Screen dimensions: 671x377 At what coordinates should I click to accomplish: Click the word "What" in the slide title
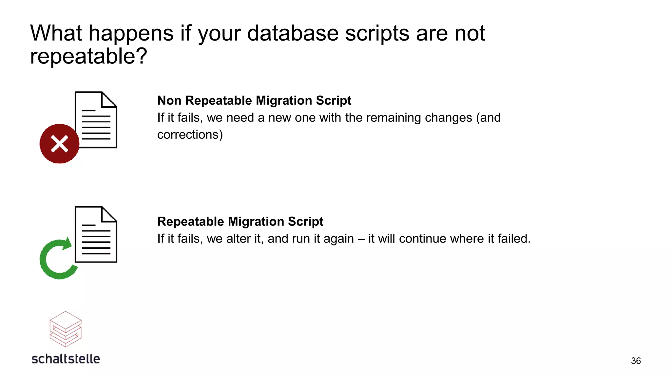(x=56, y=33)
